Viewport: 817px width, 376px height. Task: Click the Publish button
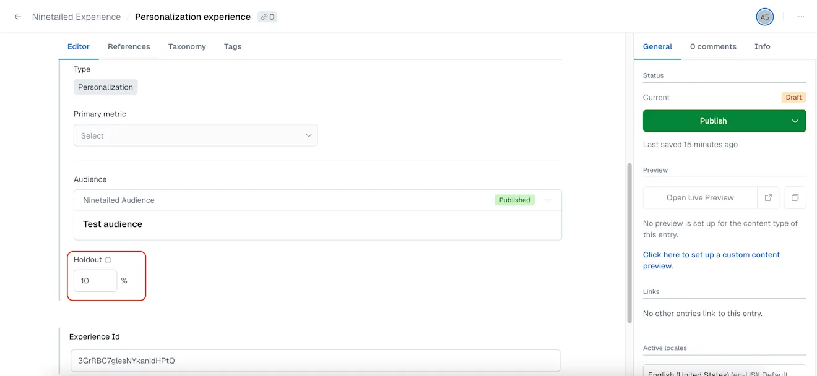(x=713, y=121)
